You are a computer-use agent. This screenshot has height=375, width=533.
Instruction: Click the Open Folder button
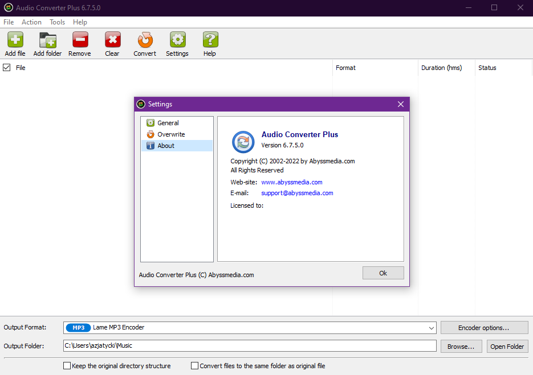pyautogui.click(x=507, y=347)
